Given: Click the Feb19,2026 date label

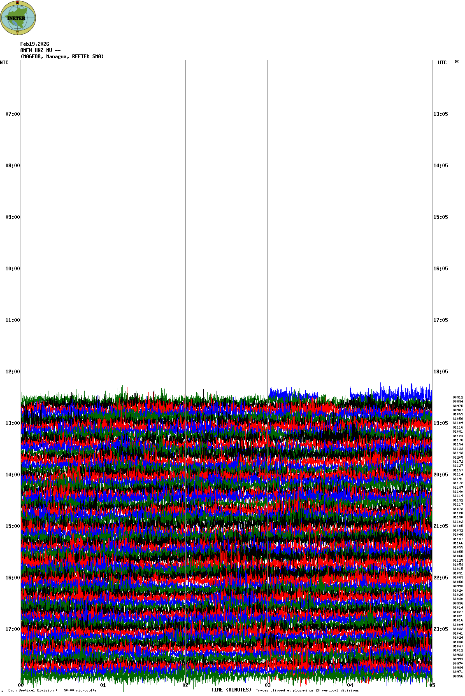Looking at the screenshot, I should (35, 44).
